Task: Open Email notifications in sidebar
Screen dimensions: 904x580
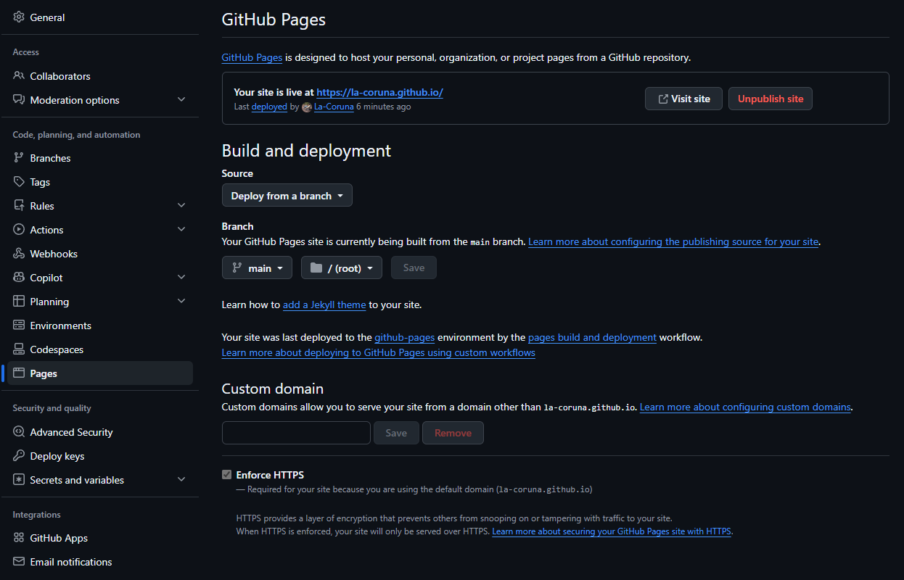Action: click(99, 562)
